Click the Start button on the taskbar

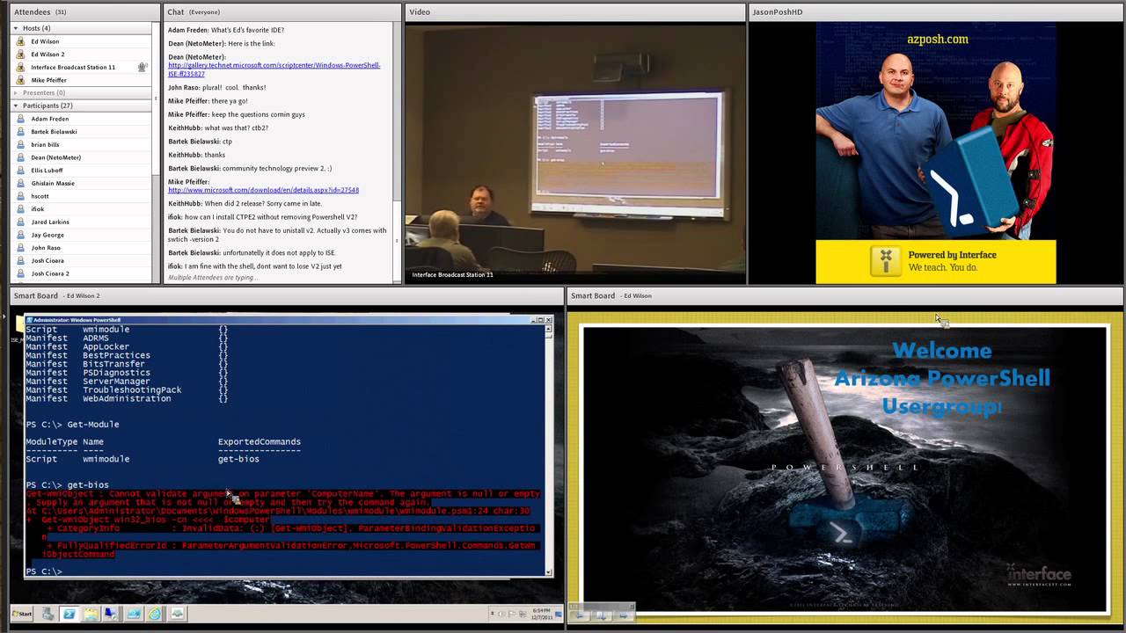coord(23,614)
